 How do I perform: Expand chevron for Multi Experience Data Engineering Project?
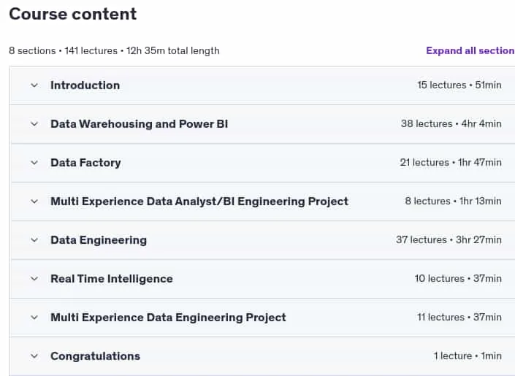[x=34, y=318]
